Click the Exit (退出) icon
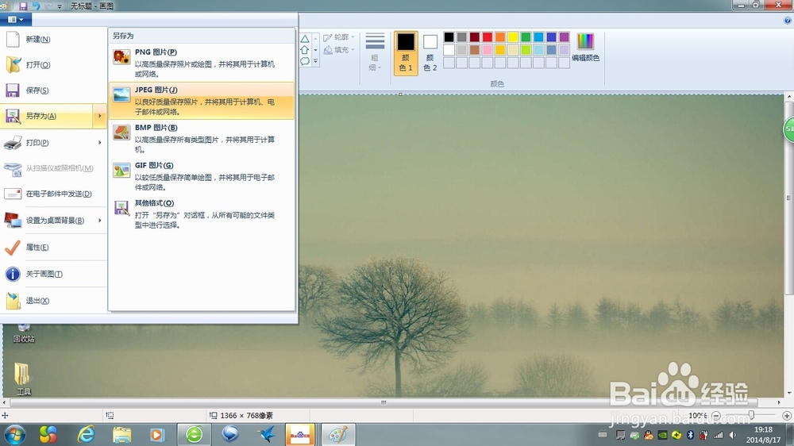Screen dimensions: 794x446 coord(13,301)
